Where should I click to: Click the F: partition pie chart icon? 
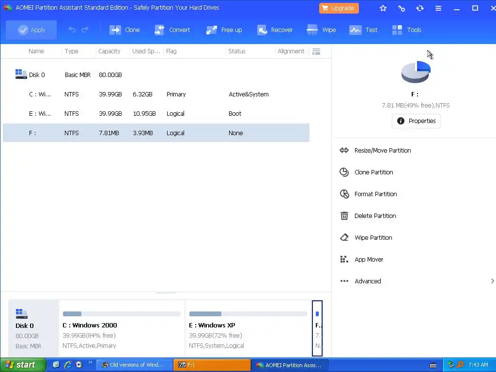point(416,72)
